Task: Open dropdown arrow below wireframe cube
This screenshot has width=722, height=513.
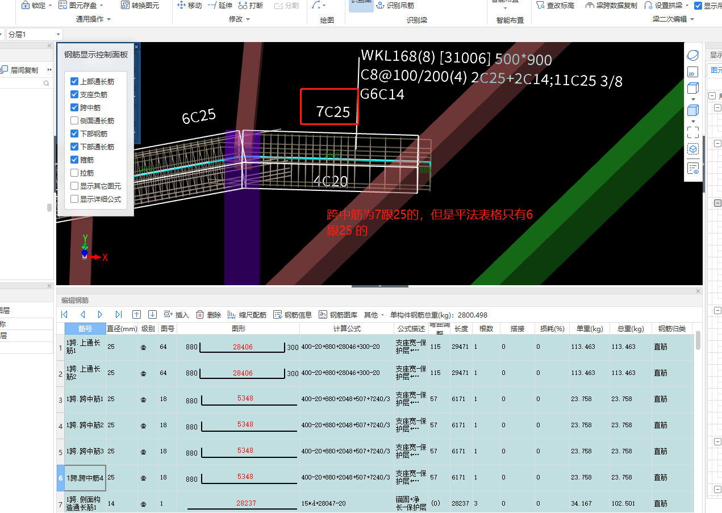Action: pos(692,99)
